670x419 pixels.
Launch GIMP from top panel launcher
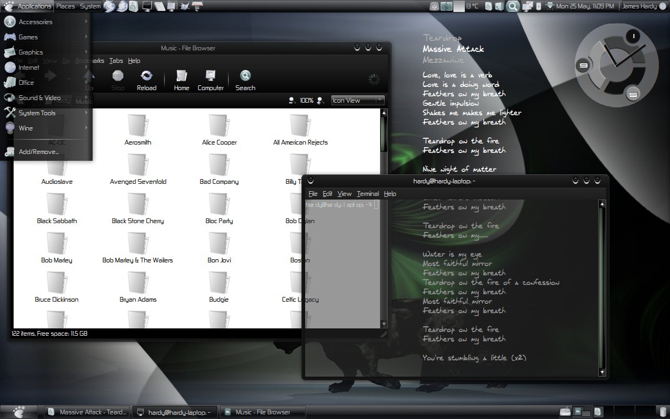(x=185, y=6)
